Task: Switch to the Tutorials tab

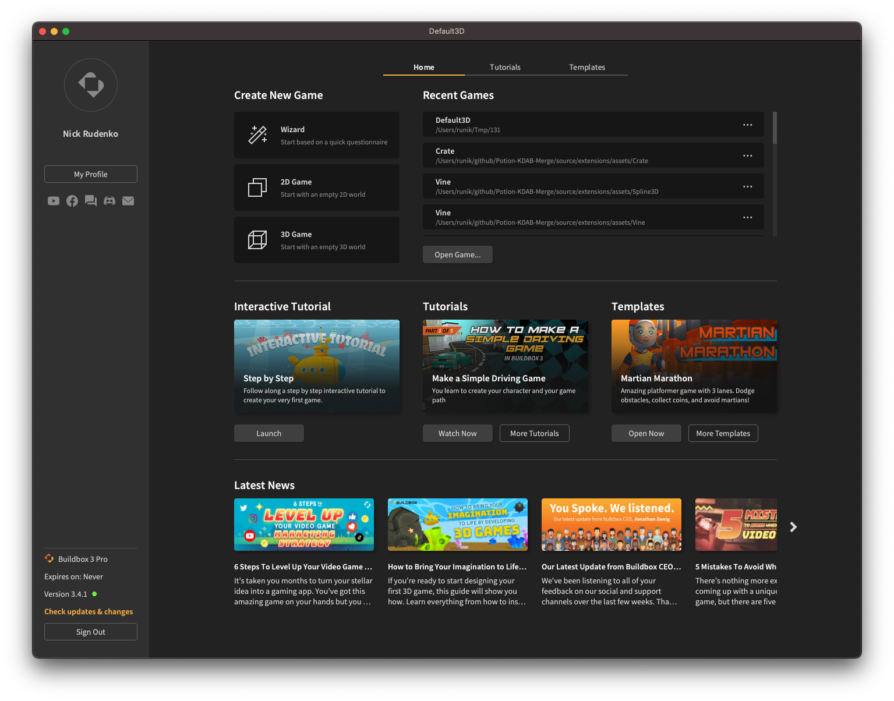Action: pyautogui.click(x=506, y=67)
